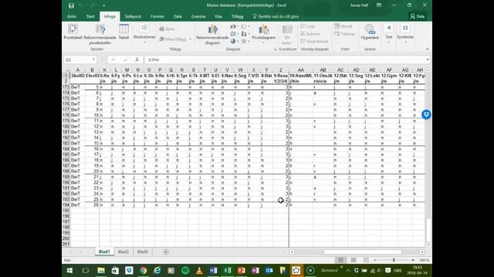
Task: Click the formula bar
Action: (x=285, y=60)
